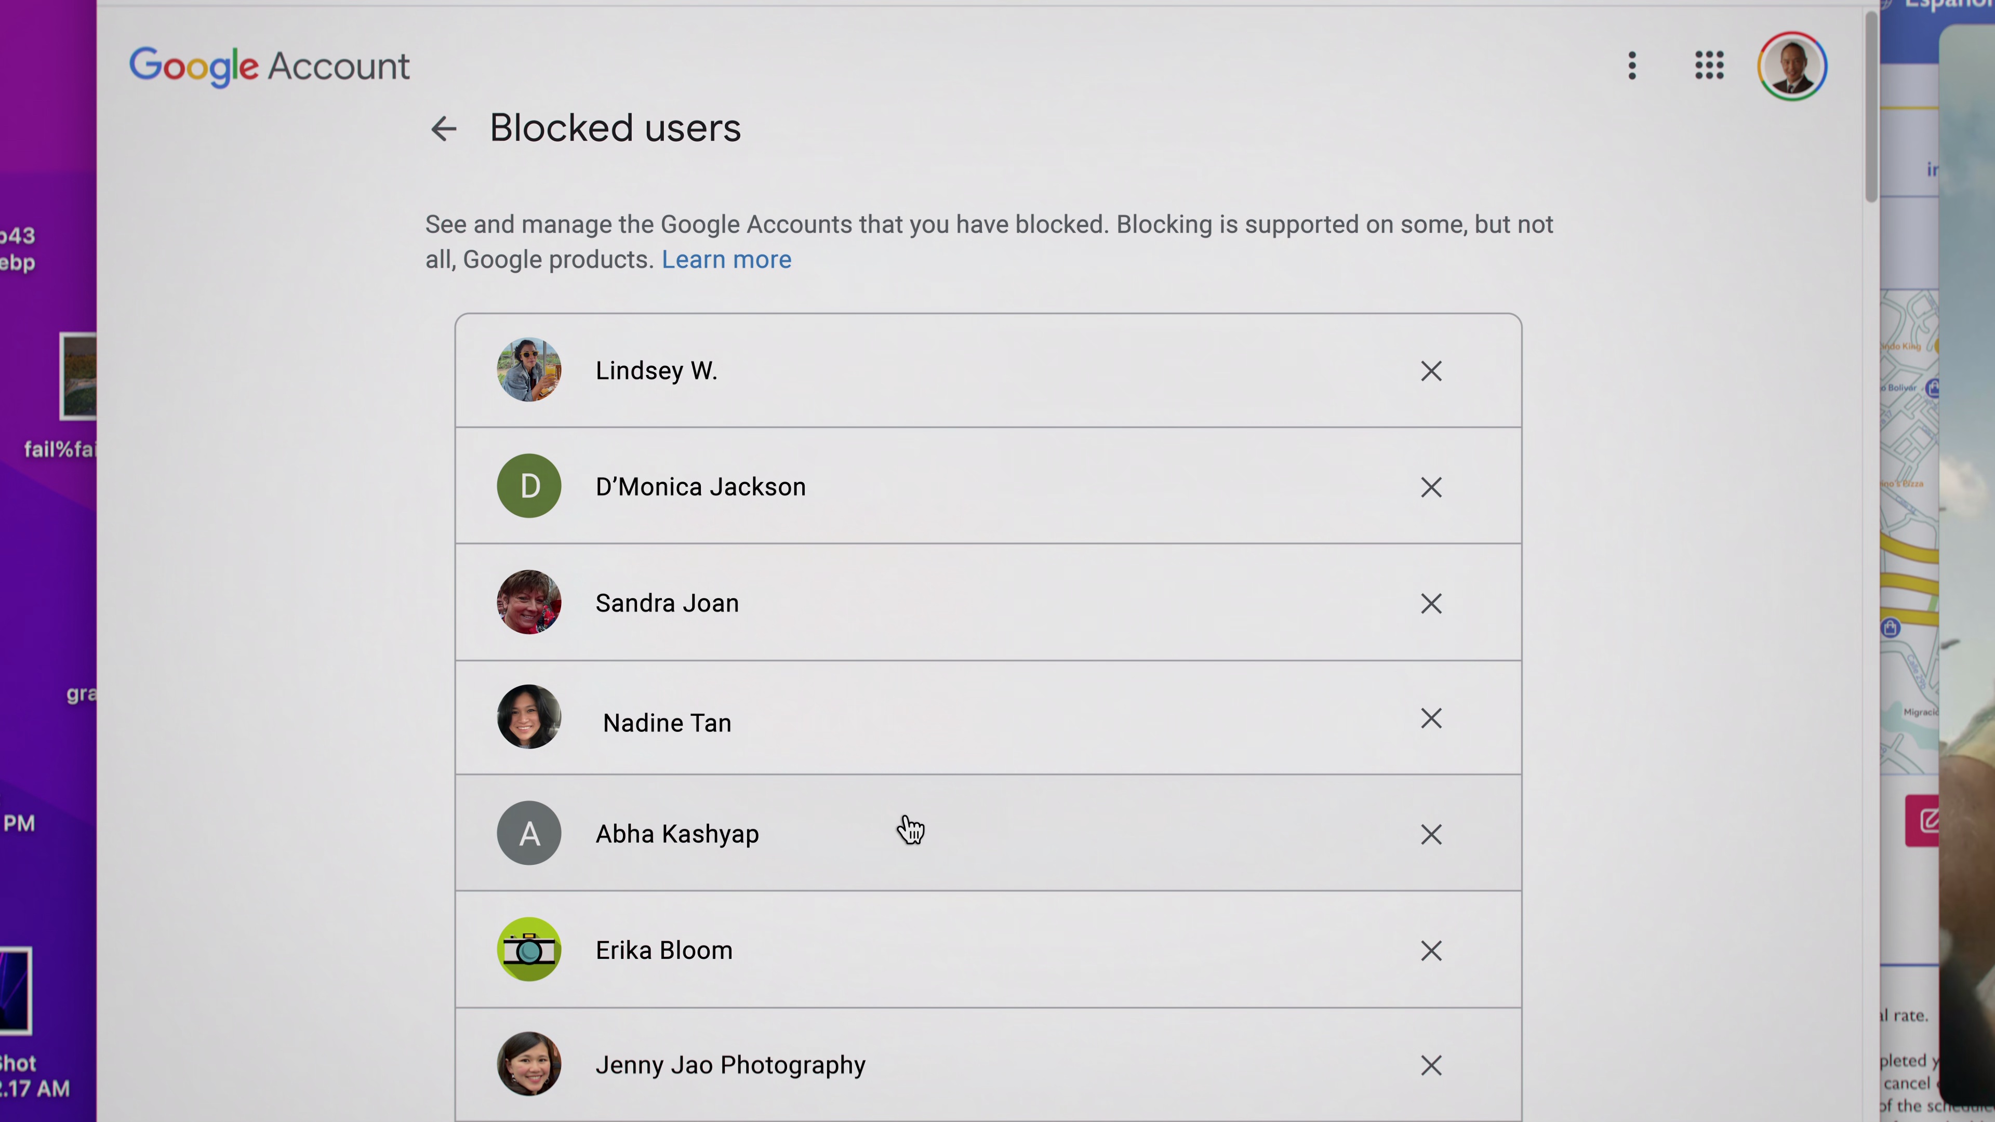Click Erika Bloom's camera avatar

point(529,950)
